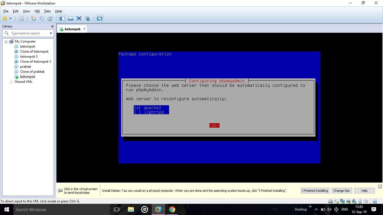Show hidden system tray icons
Screen dimensions: 383x215
(x=316, y=209)
